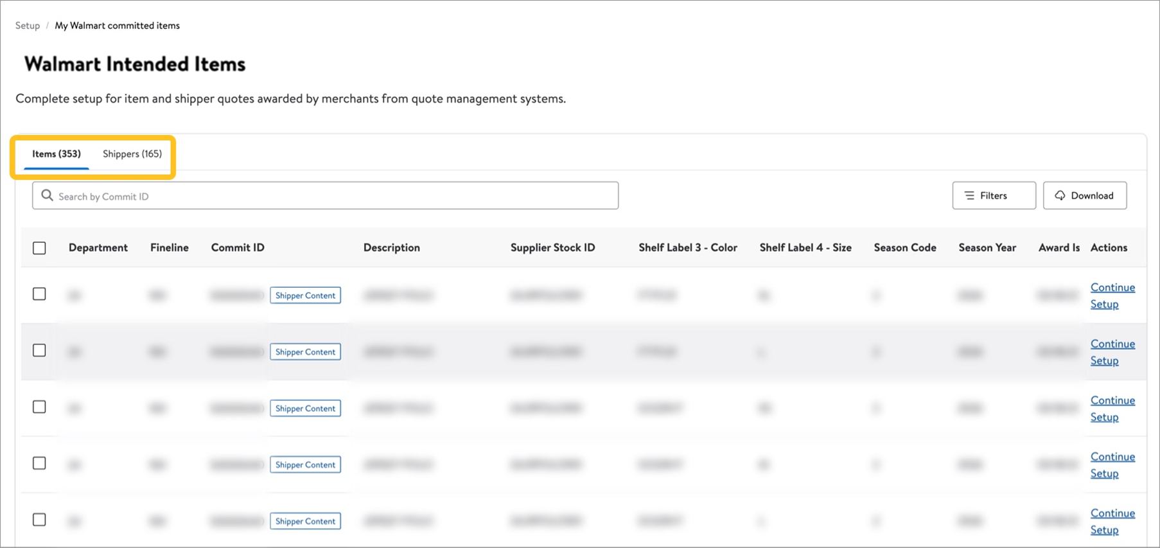Check the second row checkbox
This screenshot has width=1160, height=548.
point(39,351)
